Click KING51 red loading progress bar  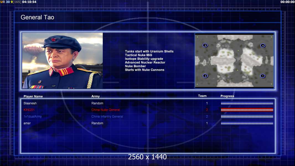point(247,110)
